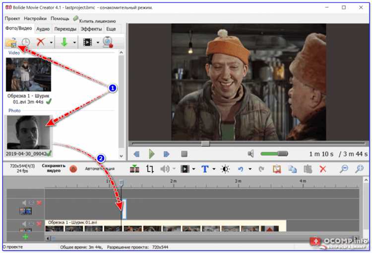
Task: Click the grey volume icon in timeline toolbar
Action: click(165, 169)
